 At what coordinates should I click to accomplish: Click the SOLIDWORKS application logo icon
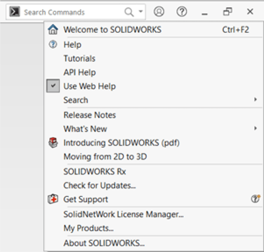(15, 11)
